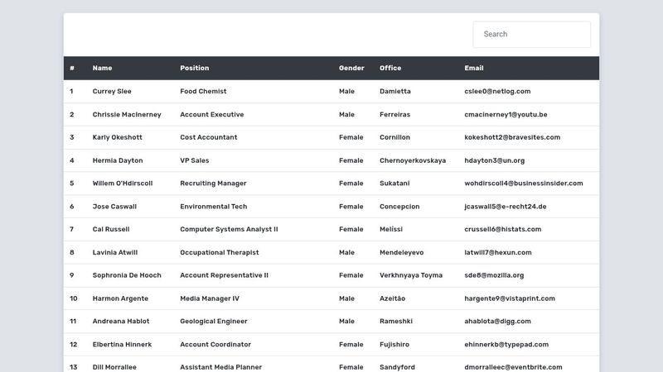Select the Currey Slee row name

112,92
